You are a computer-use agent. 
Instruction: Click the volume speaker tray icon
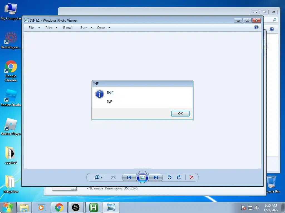tap(257, 208)
